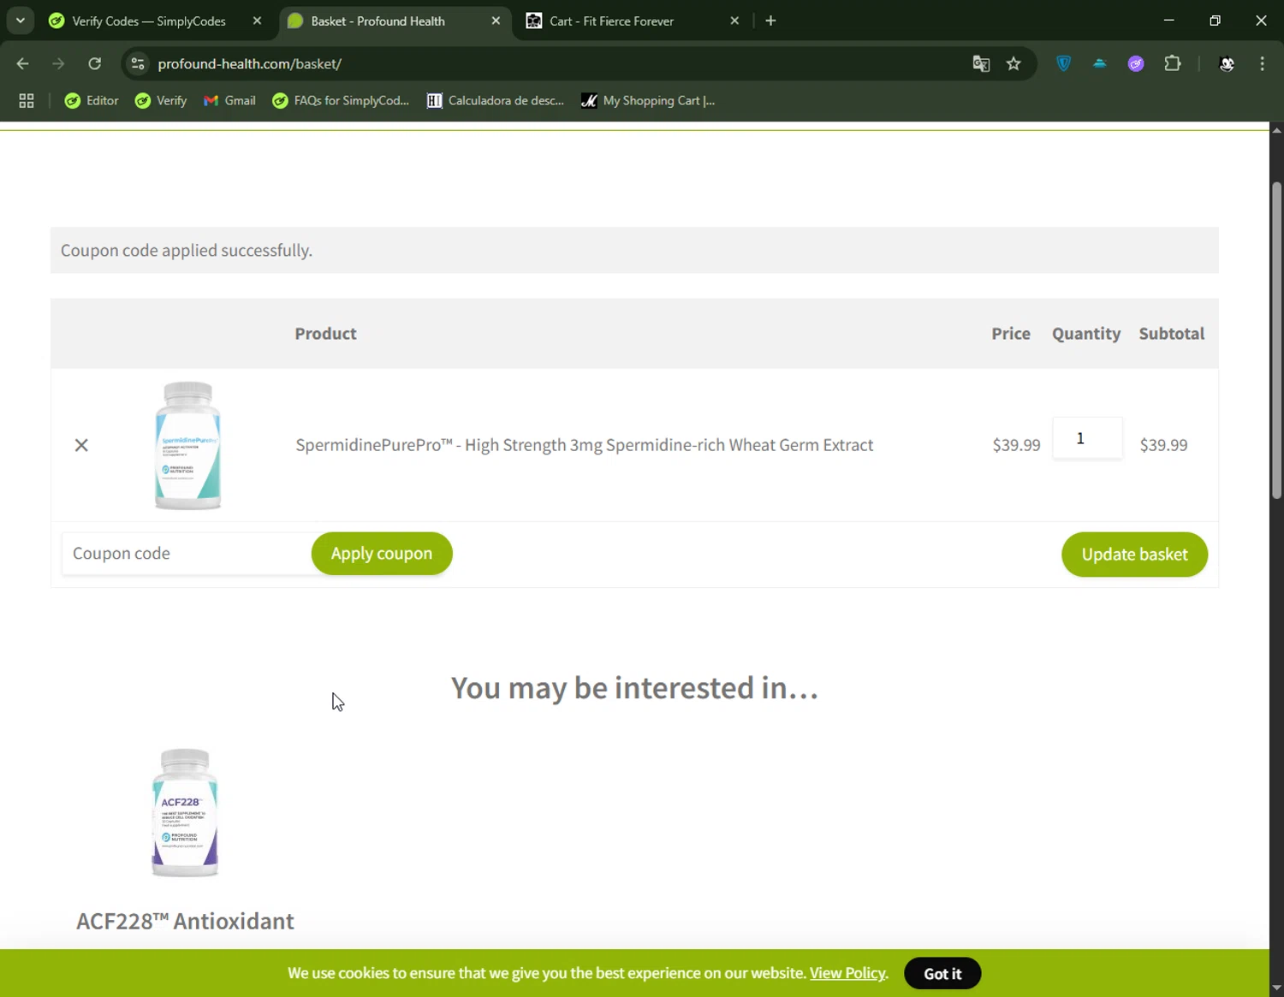Open My Shopping Cart bookmark
Viewport: 1284px width, 997px height.
648,101
